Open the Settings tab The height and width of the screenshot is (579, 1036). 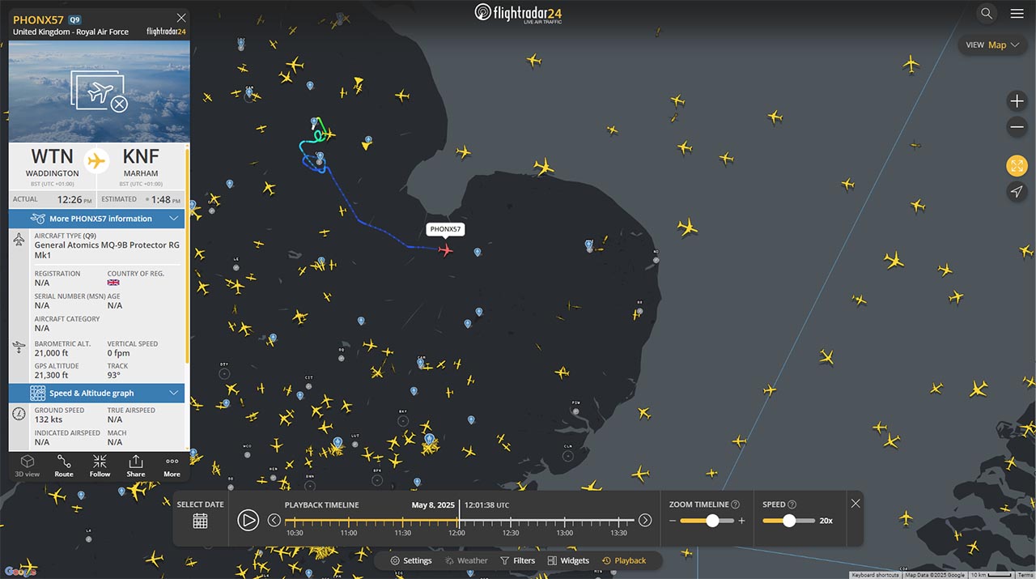tap(411, 560)
